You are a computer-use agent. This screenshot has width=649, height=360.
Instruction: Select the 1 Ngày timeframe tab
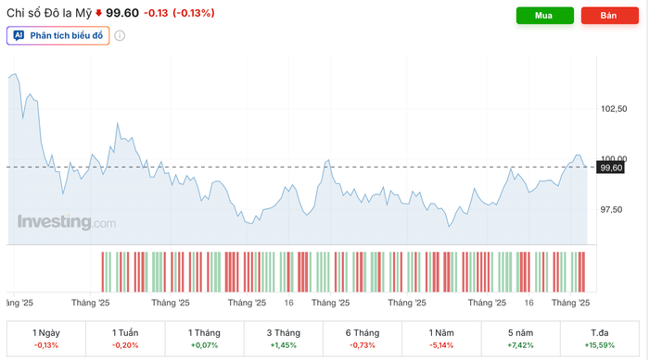pyautogui.click(x=46, y=339)
